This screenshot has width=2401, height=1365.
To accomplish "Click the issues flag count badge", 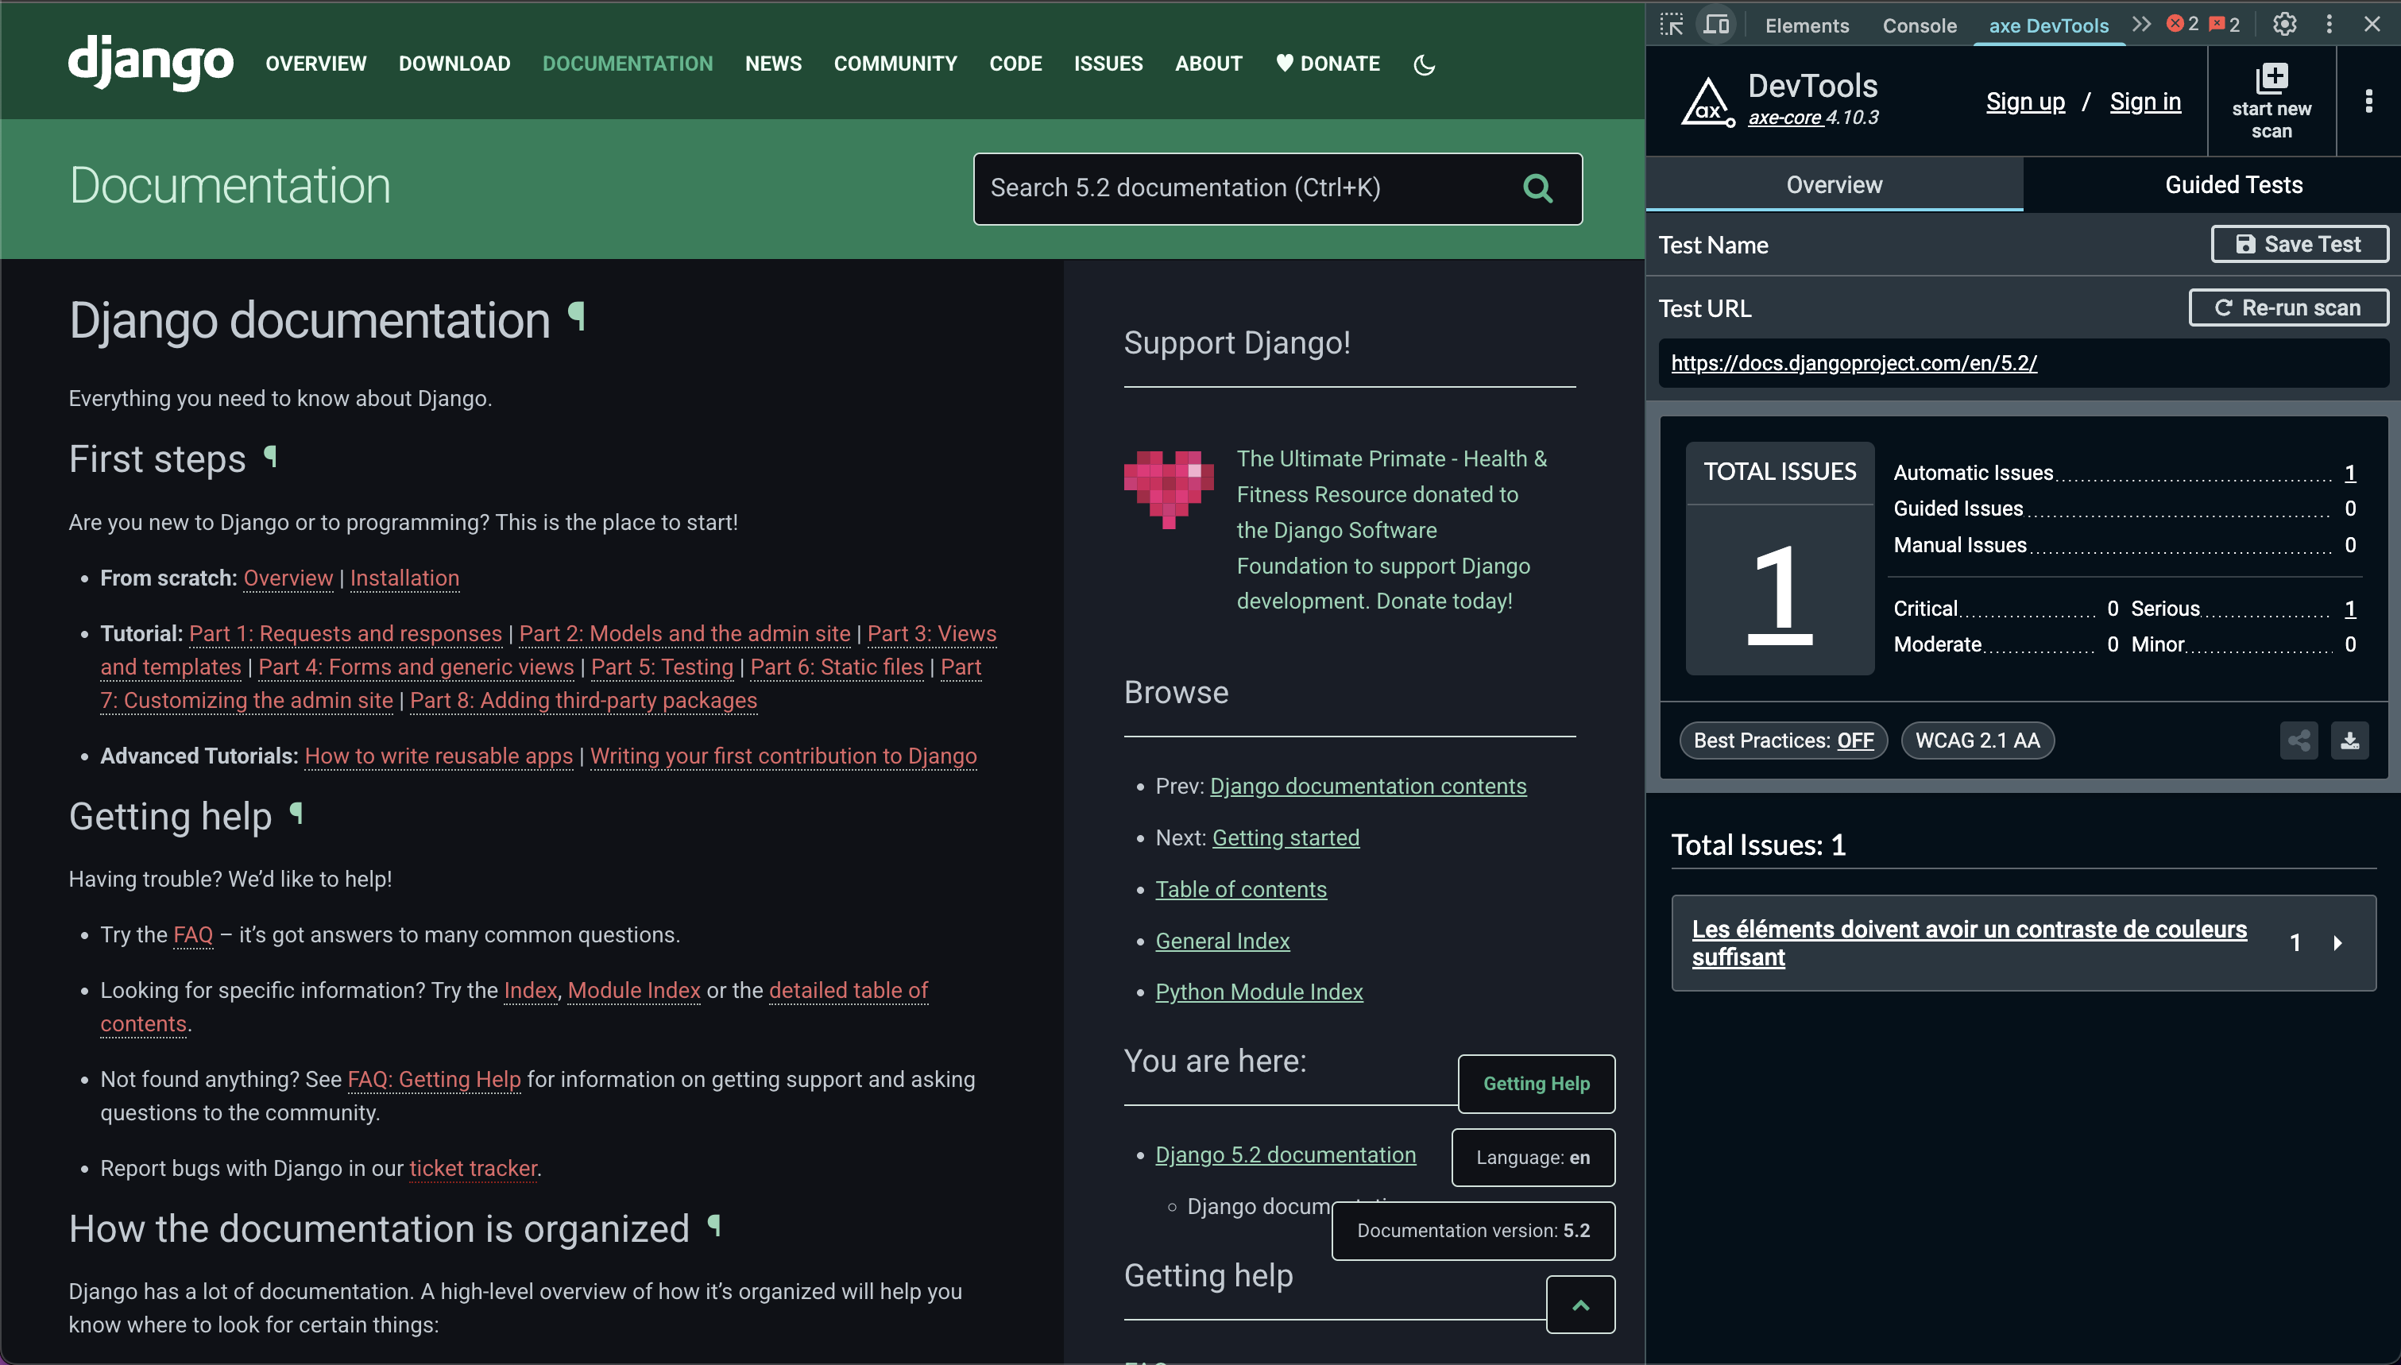I will click(2225, 25).
